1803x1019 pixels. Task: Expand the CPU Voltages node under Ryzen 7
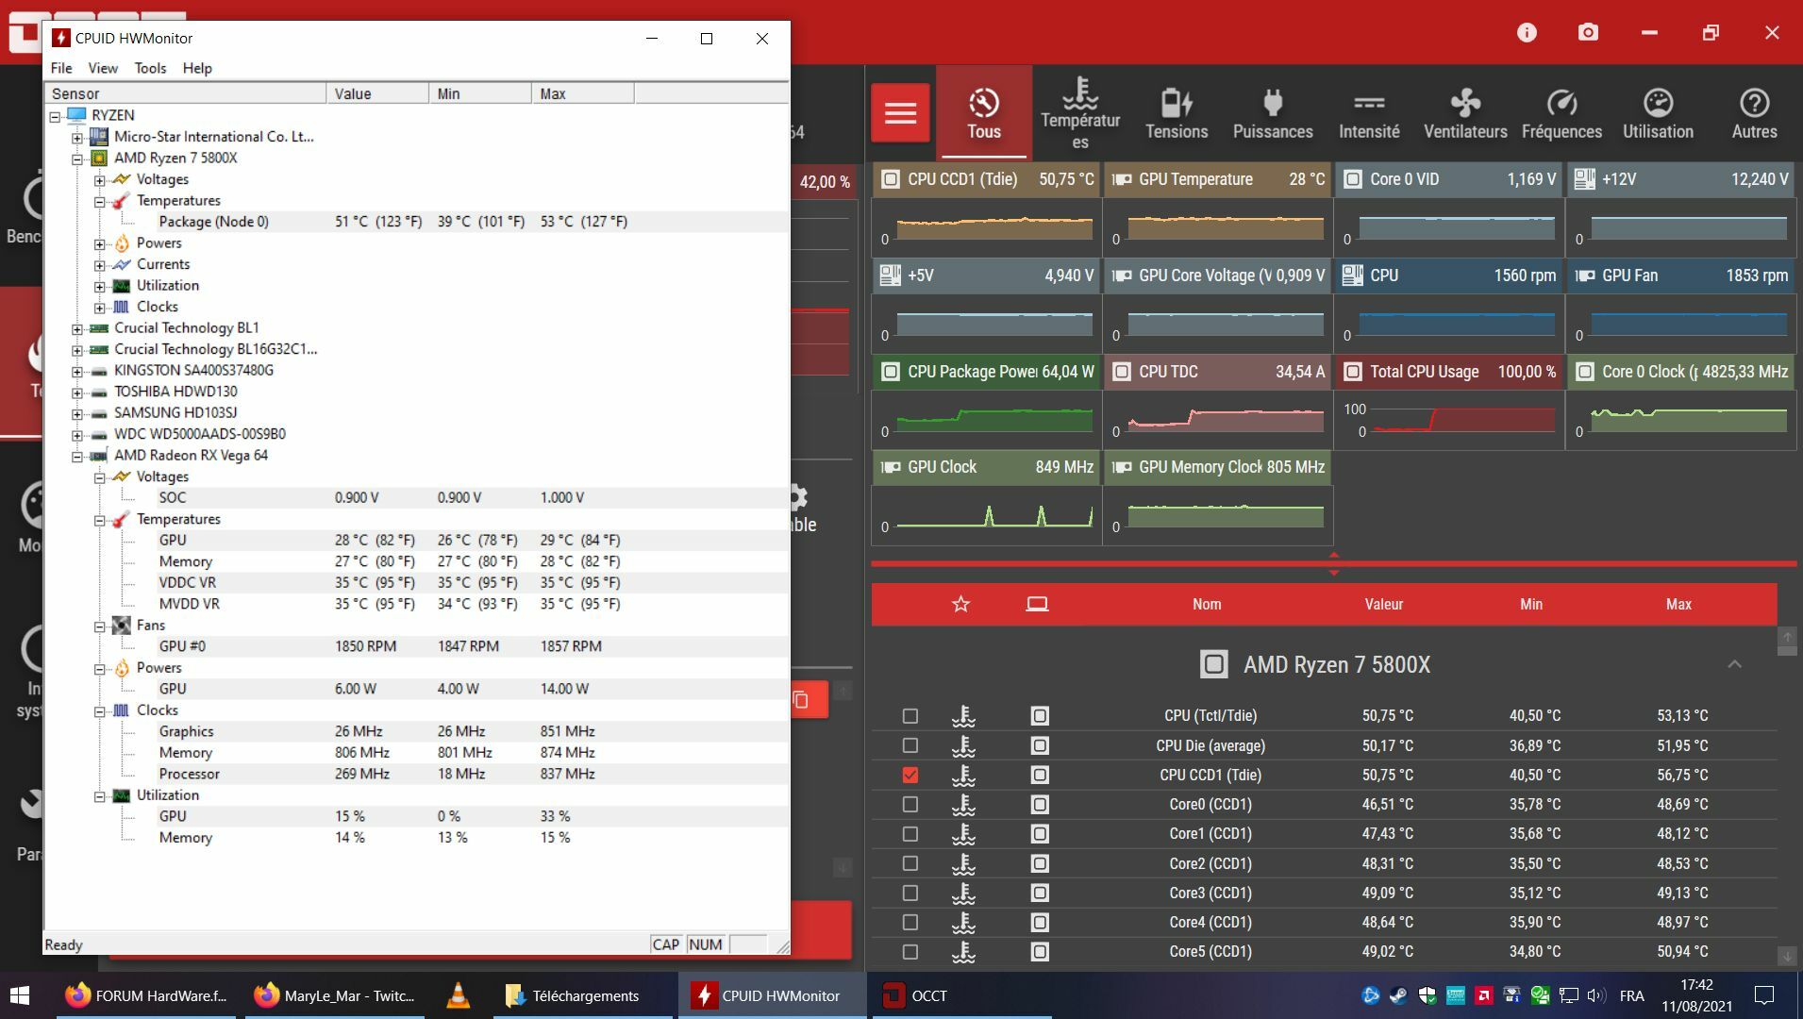(x=99, y=180)
